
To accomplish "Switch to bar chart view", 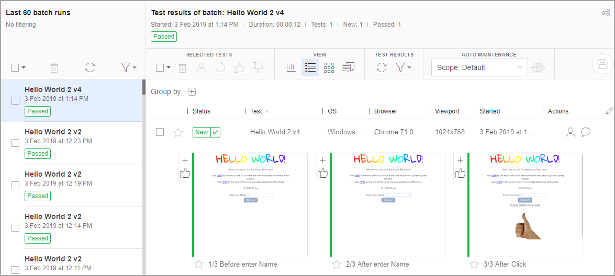I will click(x=291, y=67).
